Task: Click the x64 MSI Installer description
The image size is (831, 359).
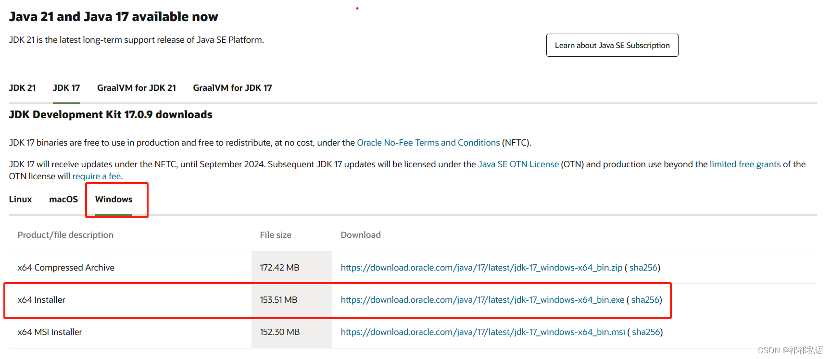Action: pos(50,332)
